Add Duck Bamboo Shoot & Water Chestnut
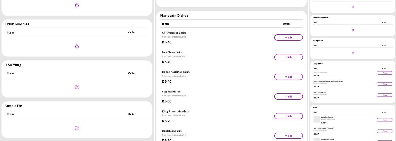Viewport: 396px width, 141px height. tap(385, 84)
